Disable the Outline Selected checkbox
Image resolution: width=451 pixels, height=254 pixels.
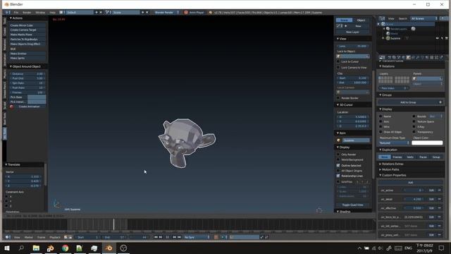coord(338,165)
